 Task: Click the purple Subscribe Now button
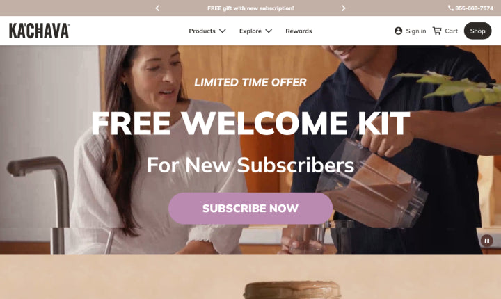click(250, 209)
